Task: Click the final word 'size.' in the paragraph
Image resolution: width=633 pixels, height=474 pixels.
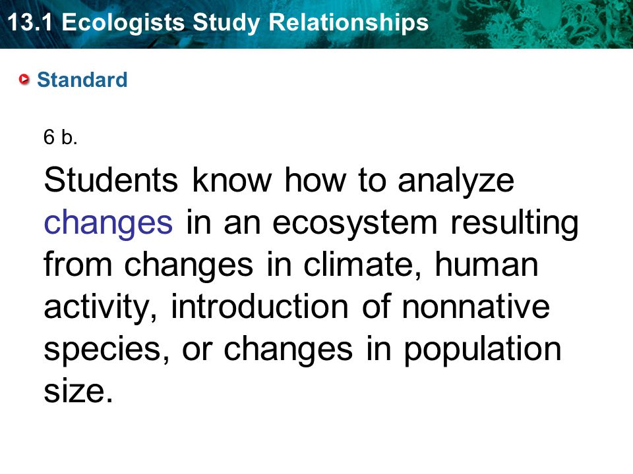Action: pyautogui.click(x=78, y=391)
